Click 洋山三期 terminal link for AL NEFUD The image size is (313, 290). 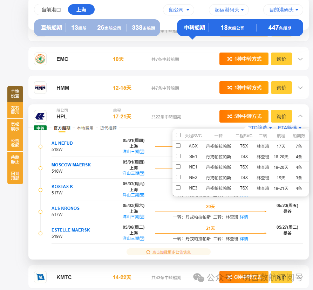coord(131,152)
